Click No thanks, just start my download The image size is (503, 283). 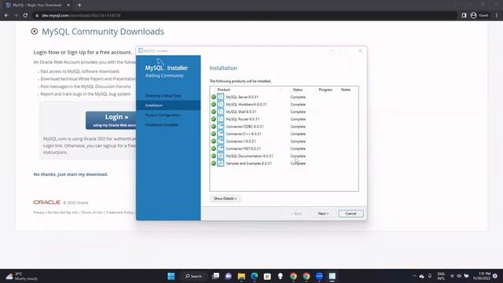71,175
